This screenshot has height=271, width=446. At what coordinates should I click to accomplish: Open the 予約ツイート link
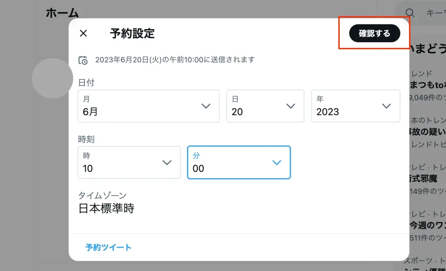pyautogui.click(x=108, y=248)
